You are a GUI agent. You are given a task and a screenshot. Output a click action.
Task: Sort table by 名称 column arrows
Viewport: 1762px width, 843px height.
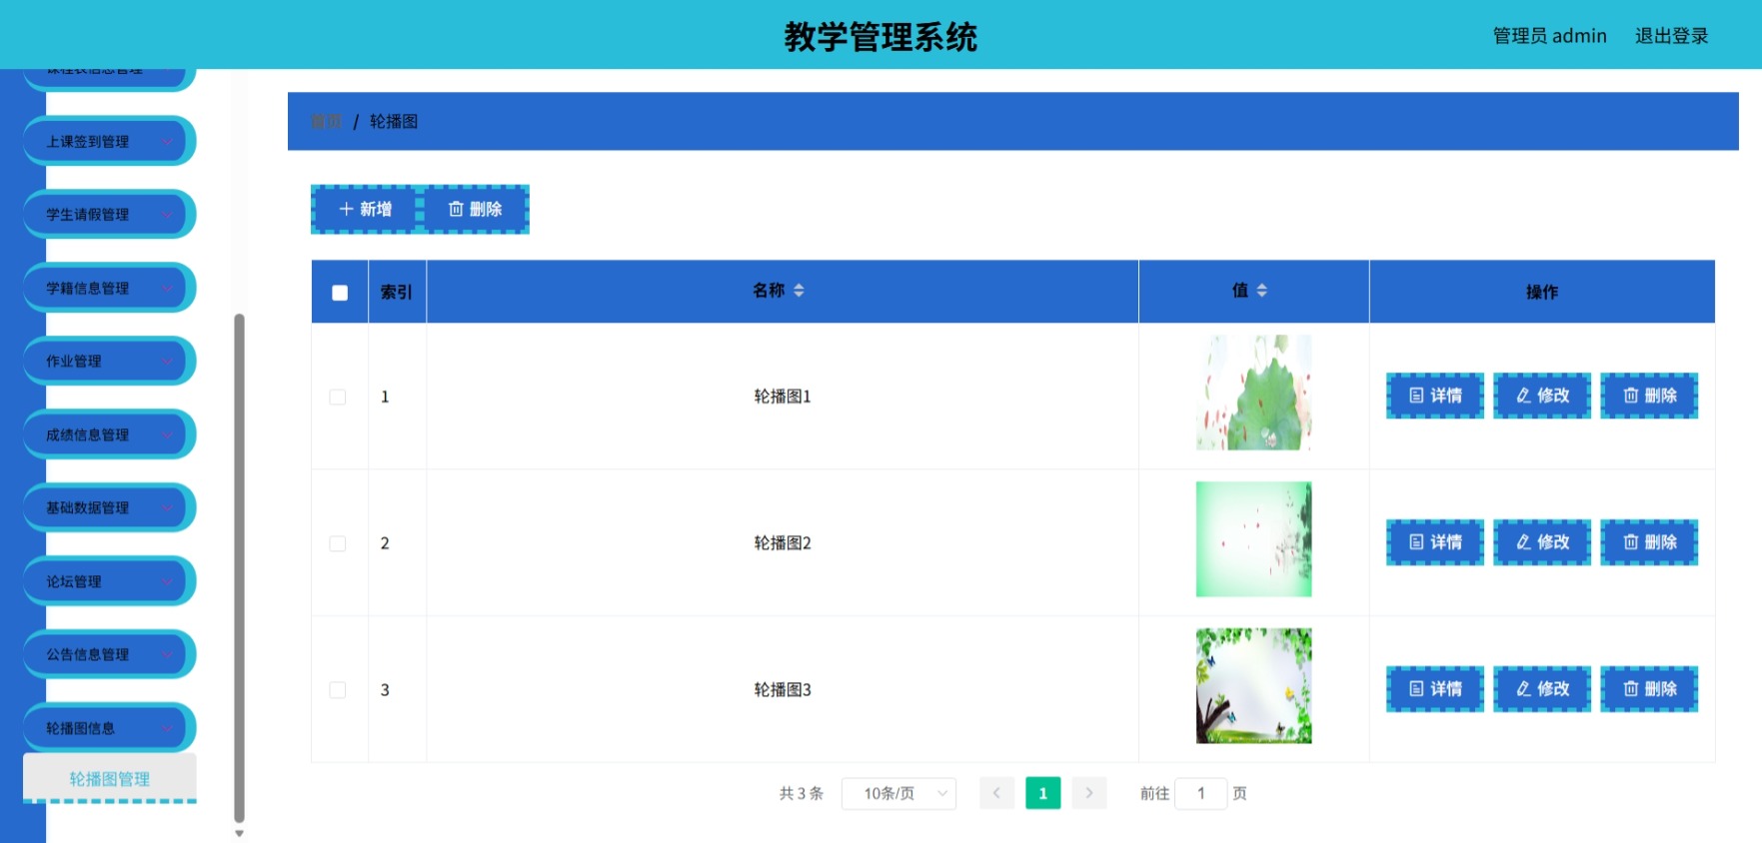799,291
